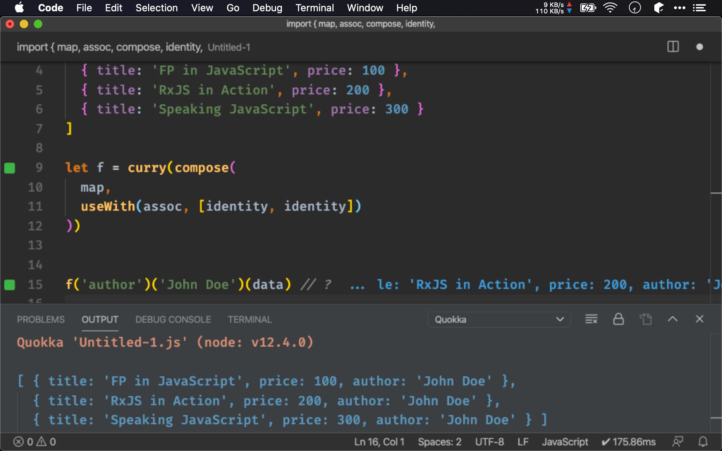The image size is (722, 451).
Task: Click the hexagon app icon in menu bar
Action: click(658, 8)
